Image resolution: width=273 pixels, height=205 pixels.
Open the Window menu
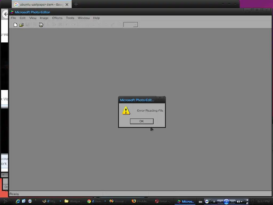coord(83,18)
